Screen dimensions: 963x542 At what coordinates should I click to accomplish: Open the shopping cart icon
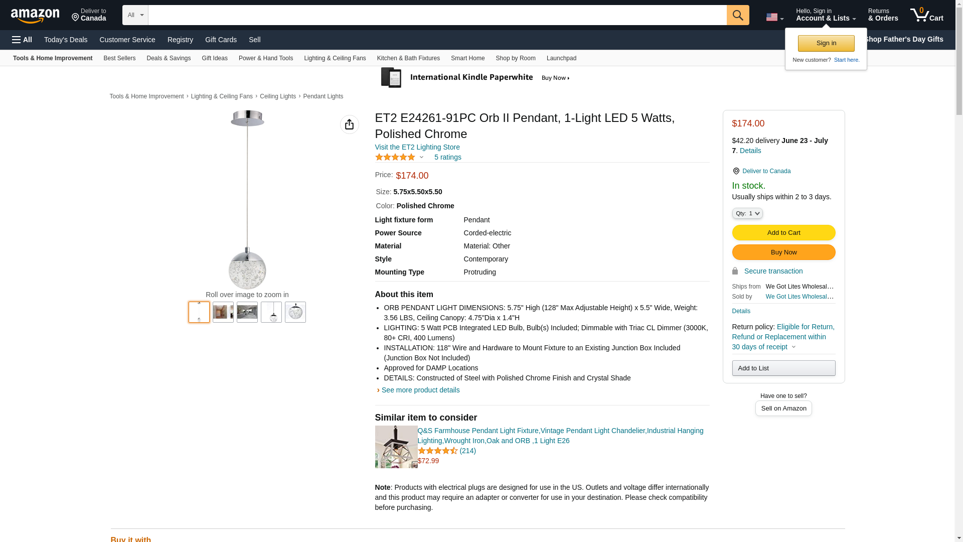[x=926, y=15]
